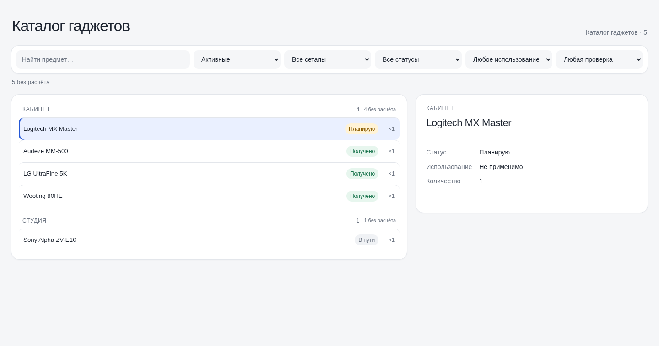Click the 'Студия' group header
659x346 pixels.
pos(34,221)
